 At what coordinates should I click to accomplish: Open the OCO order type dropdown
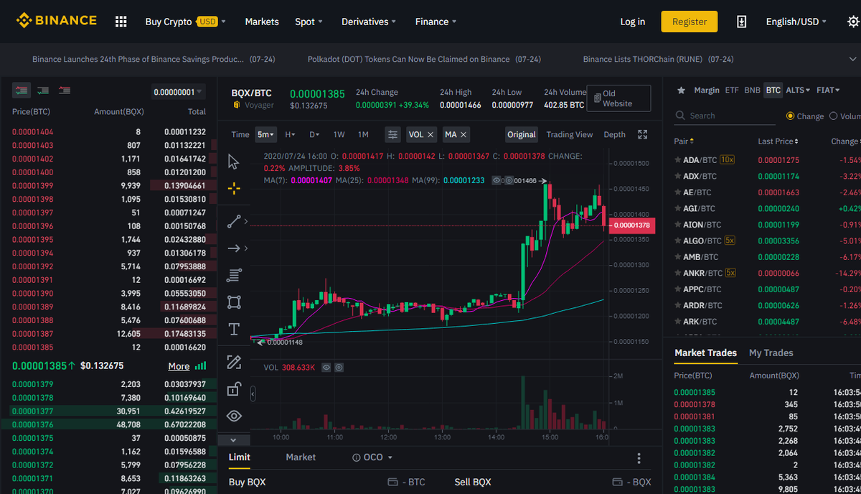point(373,457)
